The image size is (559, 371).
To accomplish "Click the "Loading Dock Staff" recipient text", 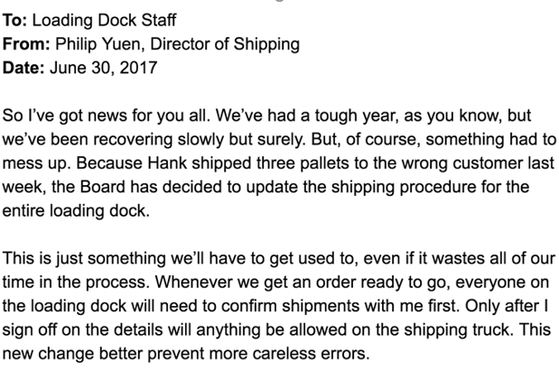I will 104,21.
